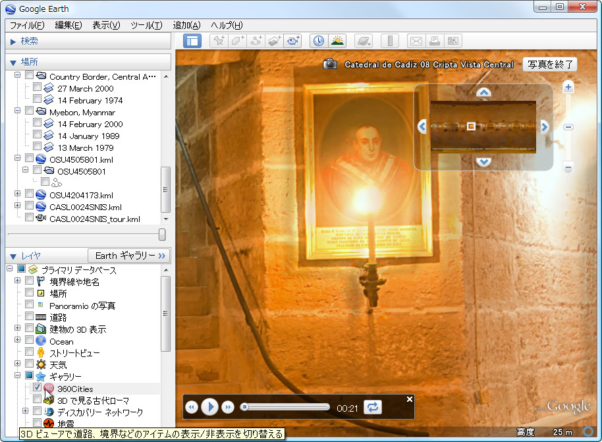Click the Add Image Overlay toolbar icon
The height and width of the screenshot is (442, 602).
tap(274, 41)
